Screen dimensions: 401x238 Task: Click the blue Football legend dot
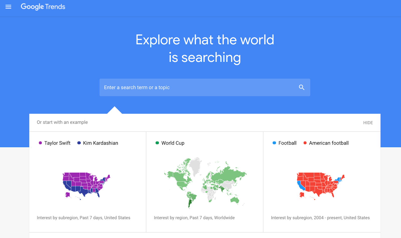tap(274, 143)
